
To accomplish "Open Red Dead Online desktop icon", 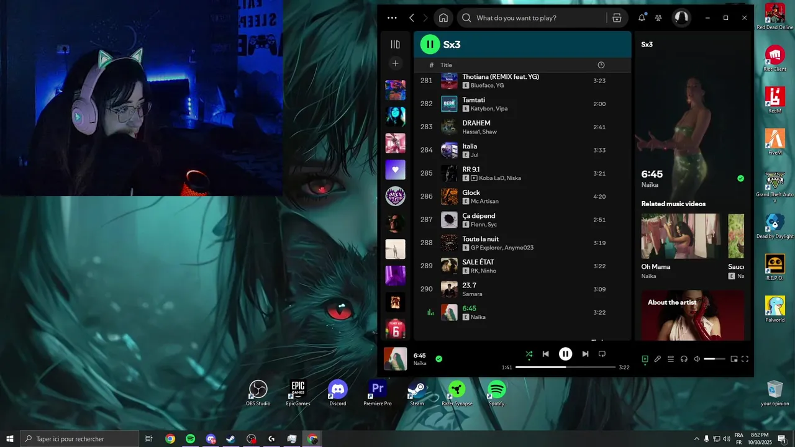I will coord(775,17).
